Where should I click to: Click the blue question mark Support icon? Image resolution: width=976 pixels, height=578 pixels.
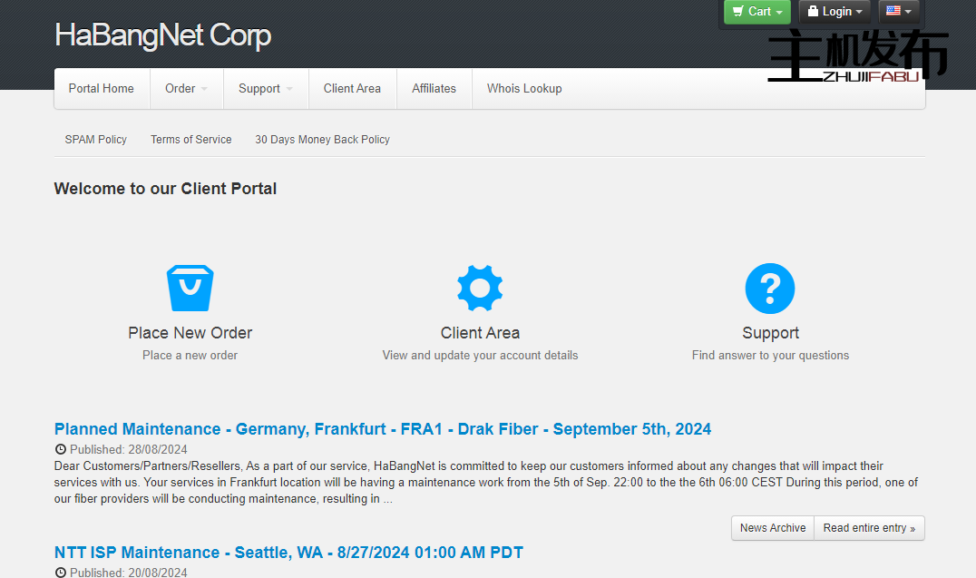coord(770,289)
